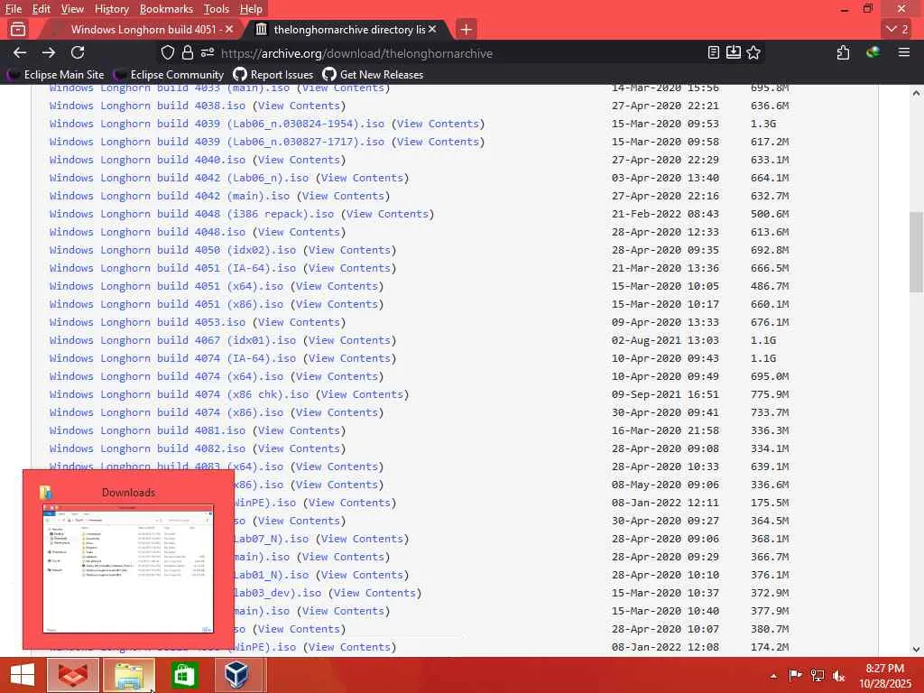Download Longhorn build 4051 (IA-64).iso

click(x=172, y=268)
